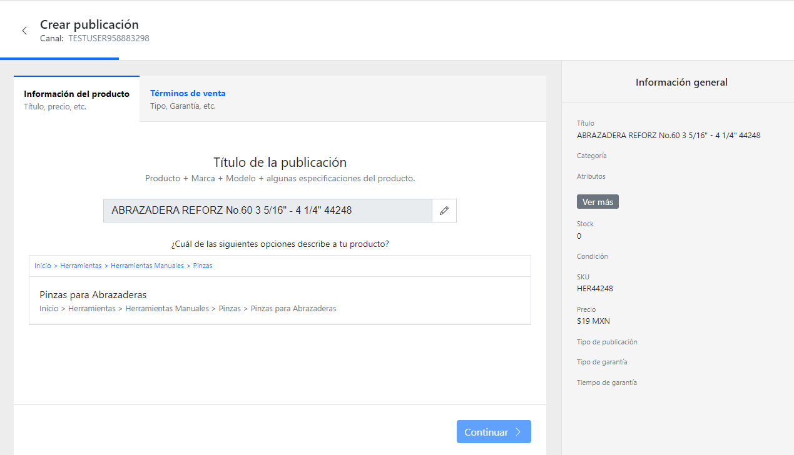
Task: Click the product title in the sidebar
Action: coord(668,135)
